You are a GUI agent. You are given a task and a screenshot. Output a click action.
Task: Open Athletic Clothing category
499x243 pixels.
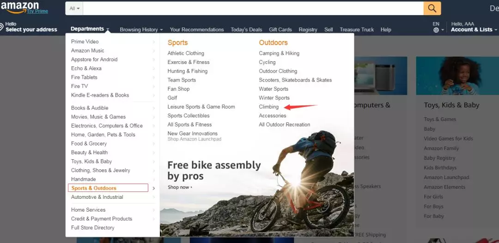pyautogui.click(x=186, y=53)
